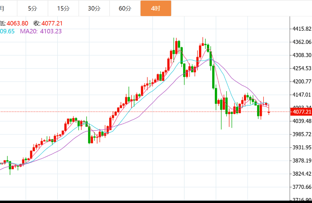The width and height of the screenshot is (312, 203).
Task: Click the 3824.42 level on price axis
Action: tap(301, 174)
